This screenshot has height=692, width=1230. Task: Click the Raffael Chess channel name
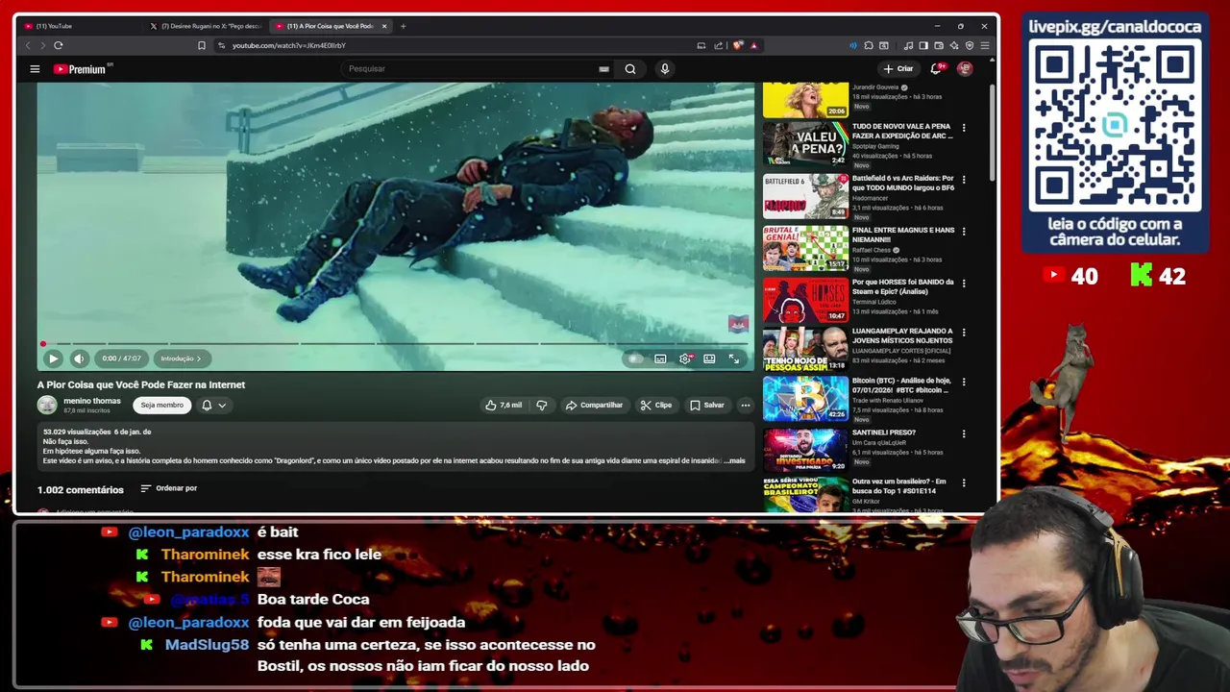(872, 250)
